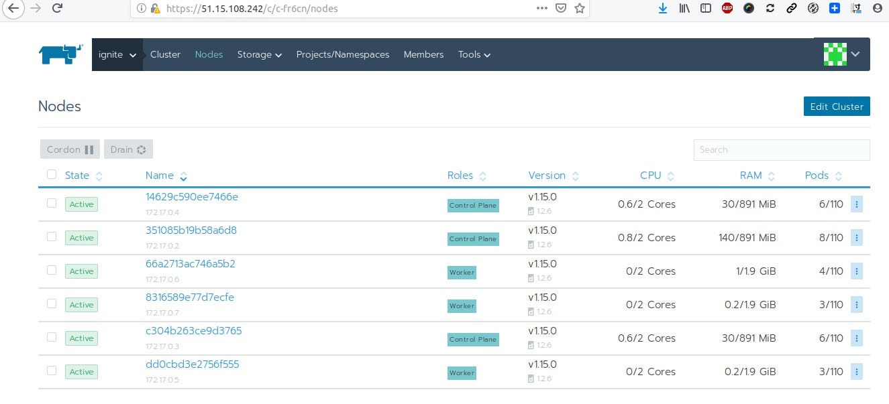Open node link 66a2713ac746a5b2
This screenshot has width=889, height=404.
coord(191,264)
